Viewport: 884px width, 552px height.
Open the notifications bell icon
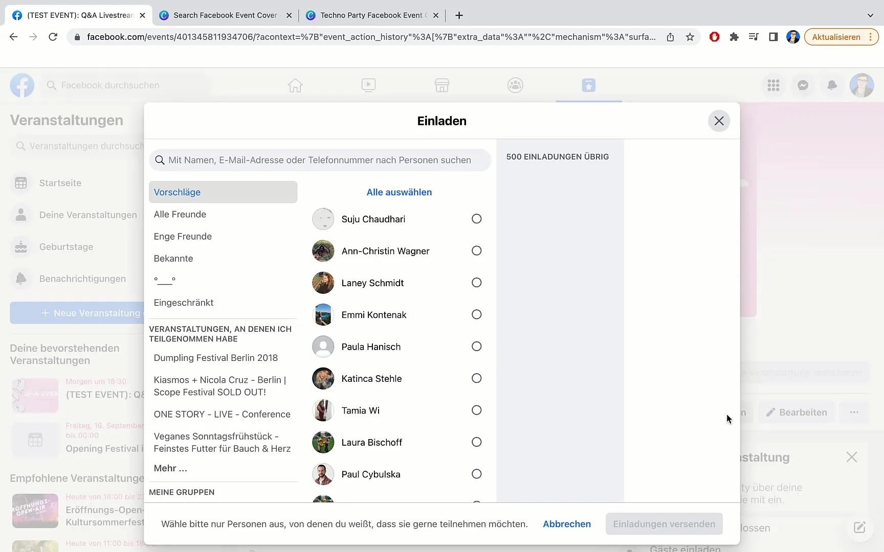[x=832, y=85]
